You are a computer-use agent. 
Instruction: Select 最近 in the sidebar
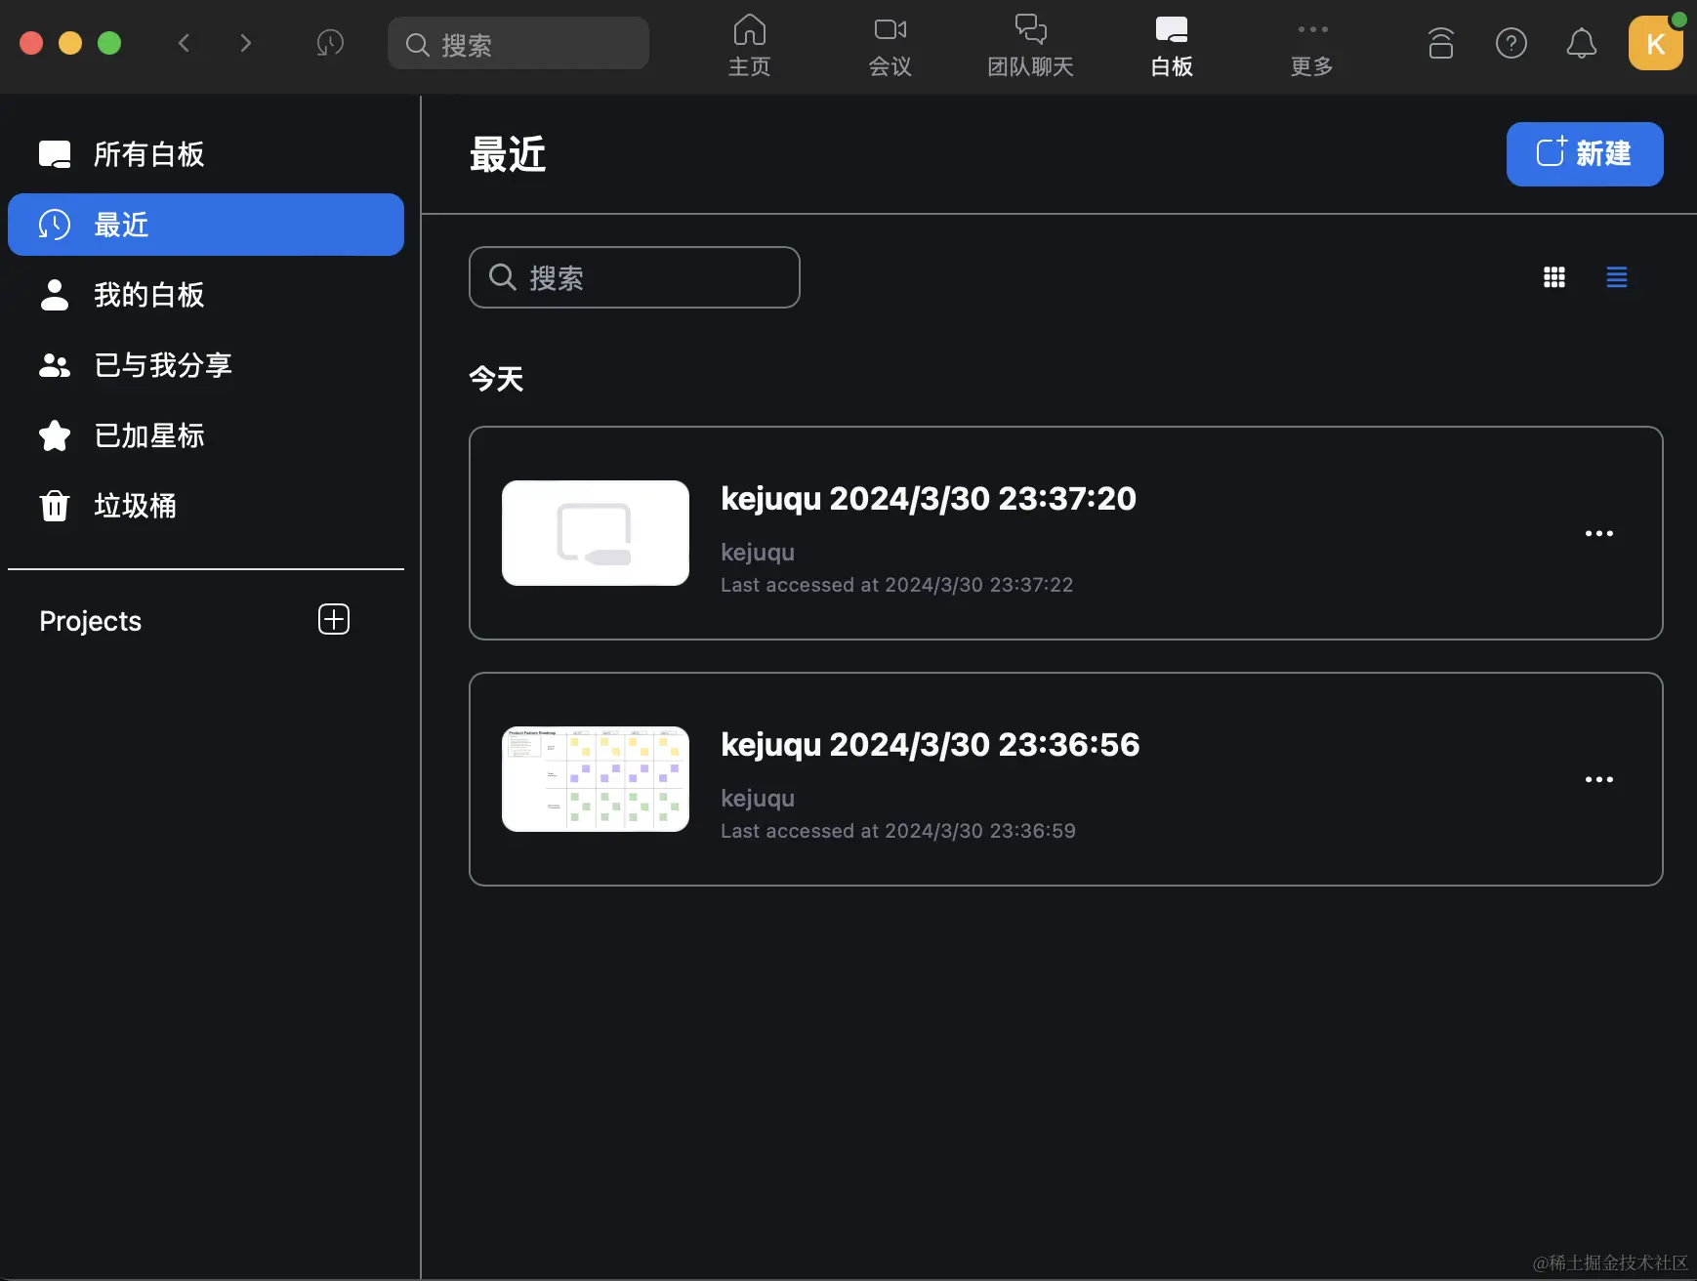(206, 225)
